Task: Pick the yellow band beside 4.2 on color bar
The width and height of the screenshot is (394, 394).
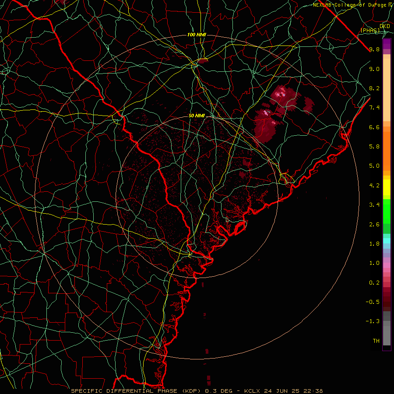Action: [x=387, y=187]
